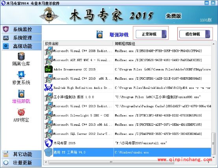Click the horizontal scrollbar left arrow
218x168 pixels.
coord(46,162)
